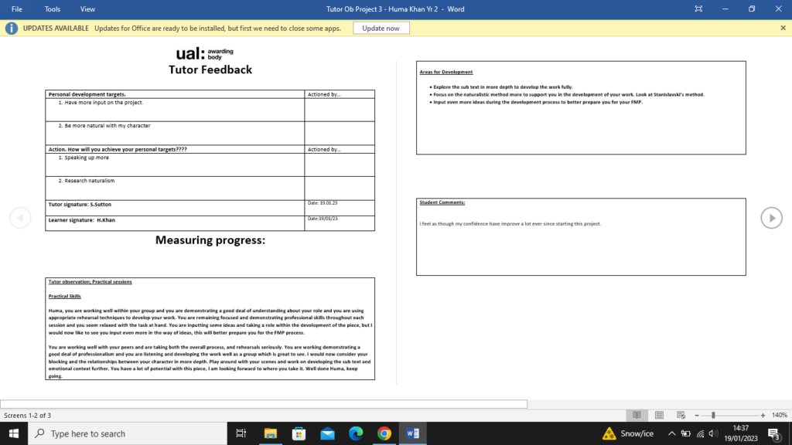Click the 140% zoom level
The height and width of the screenshot is (445, 792).
point(779,416)
